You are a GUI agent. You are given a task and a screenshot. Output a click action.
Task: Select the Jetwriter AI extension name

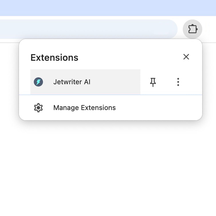coord(72,82)
